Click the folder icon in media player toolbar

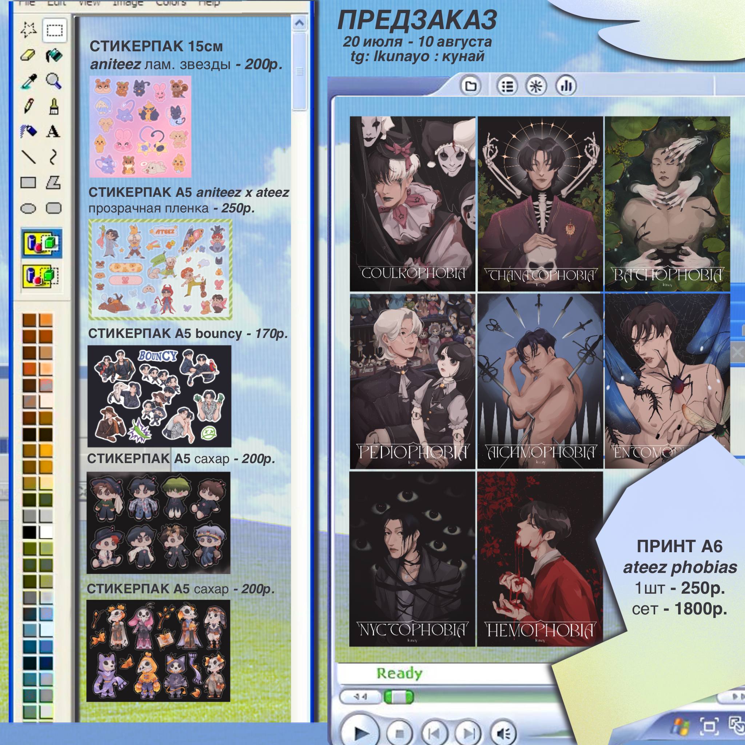[x=470, y=85]
